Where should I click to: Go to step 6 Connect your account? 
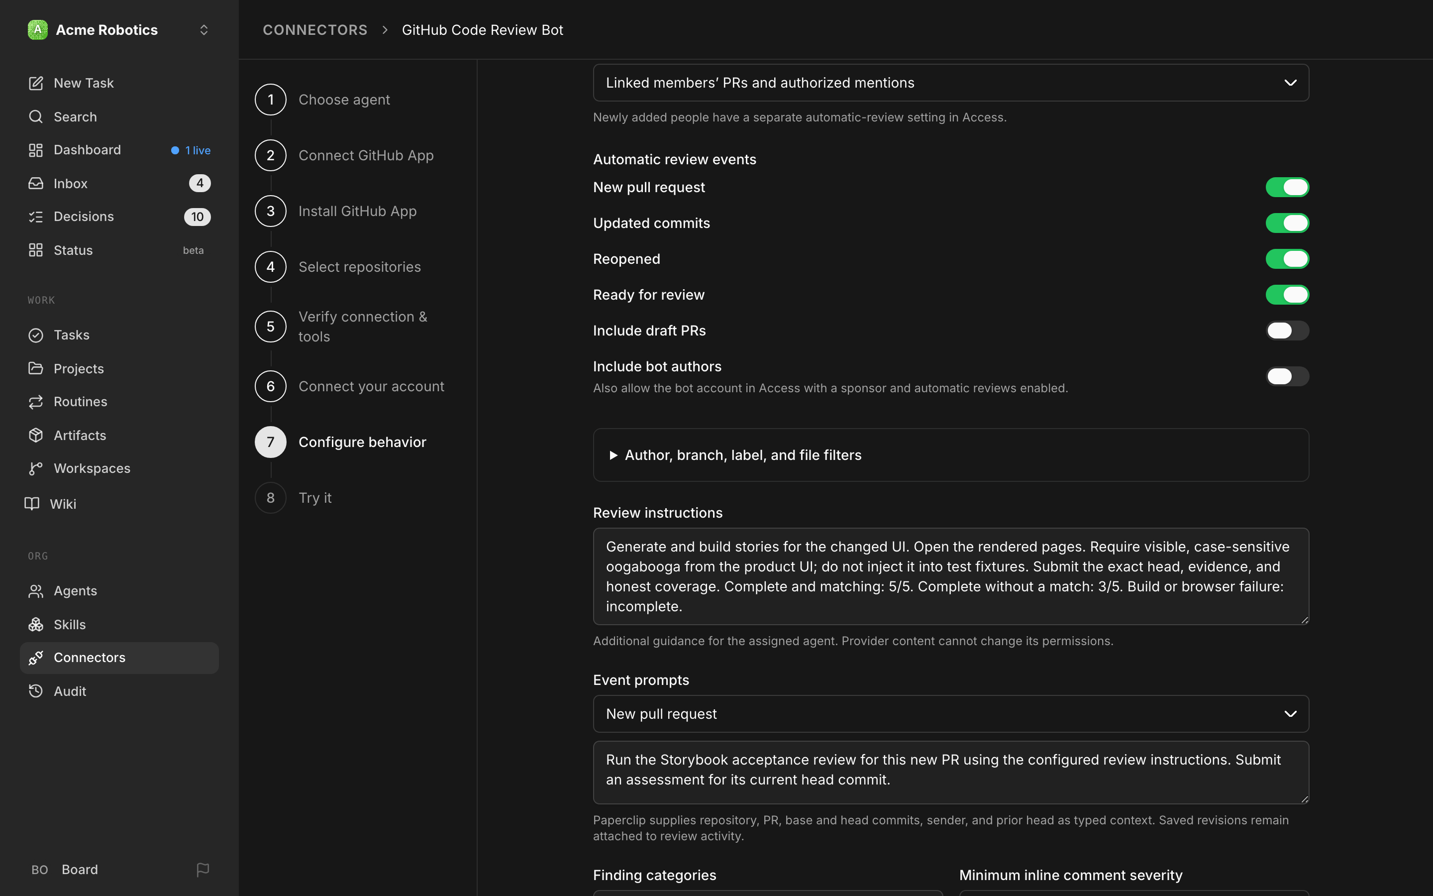point(350,386)
